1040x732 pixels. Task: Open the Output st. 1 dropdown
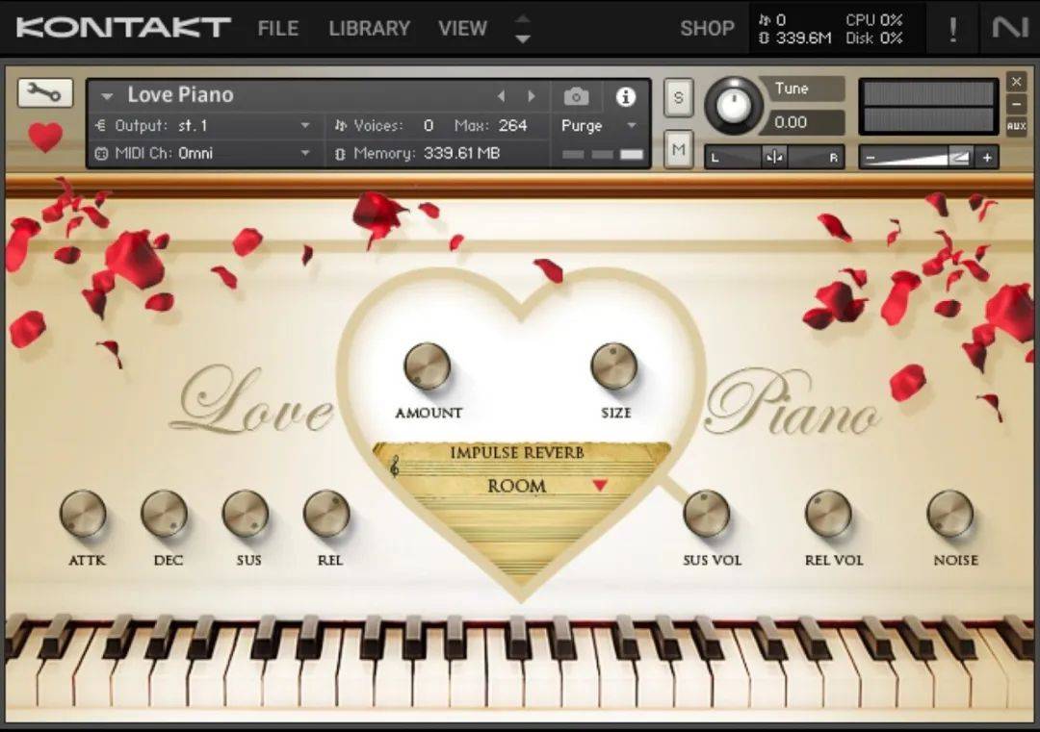[305, 125]
